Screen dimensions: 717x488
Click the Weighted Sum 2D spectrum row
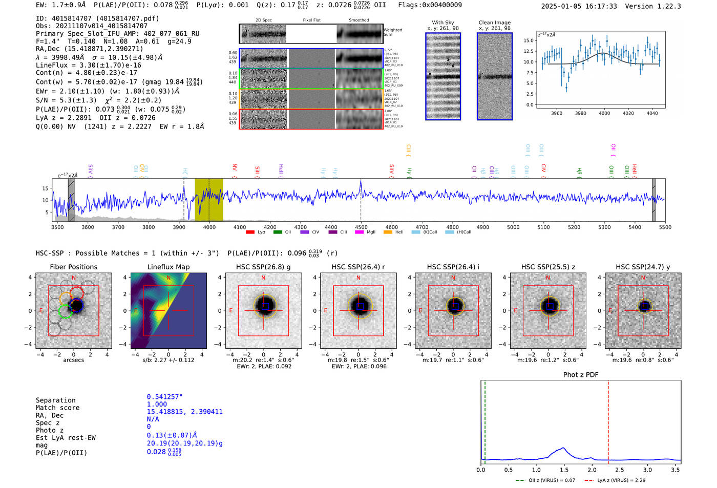click(x=311, y=34)
